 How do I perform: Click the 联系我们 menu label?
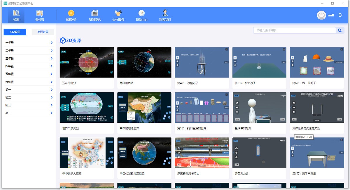coord(165,20)
